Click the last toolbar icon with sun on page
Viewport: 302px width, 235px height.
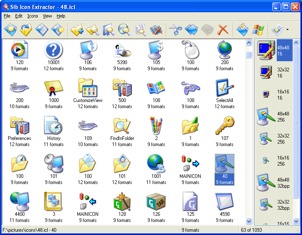(x=278, y=30)
